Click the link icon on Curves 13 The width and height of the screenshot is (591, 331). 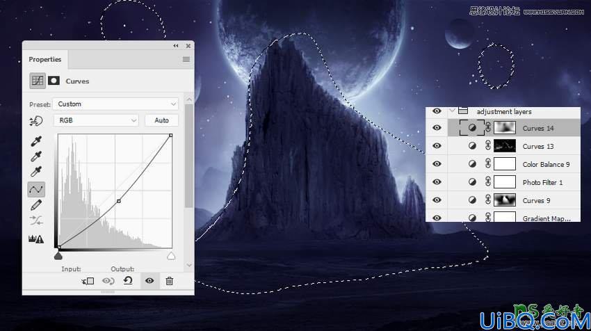[488, 146]
